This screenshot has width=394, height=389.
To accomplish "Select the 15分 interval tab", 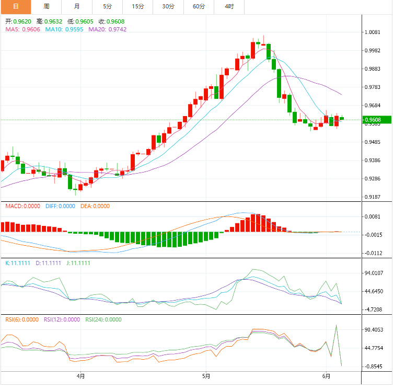I will [x=138, y=7].
